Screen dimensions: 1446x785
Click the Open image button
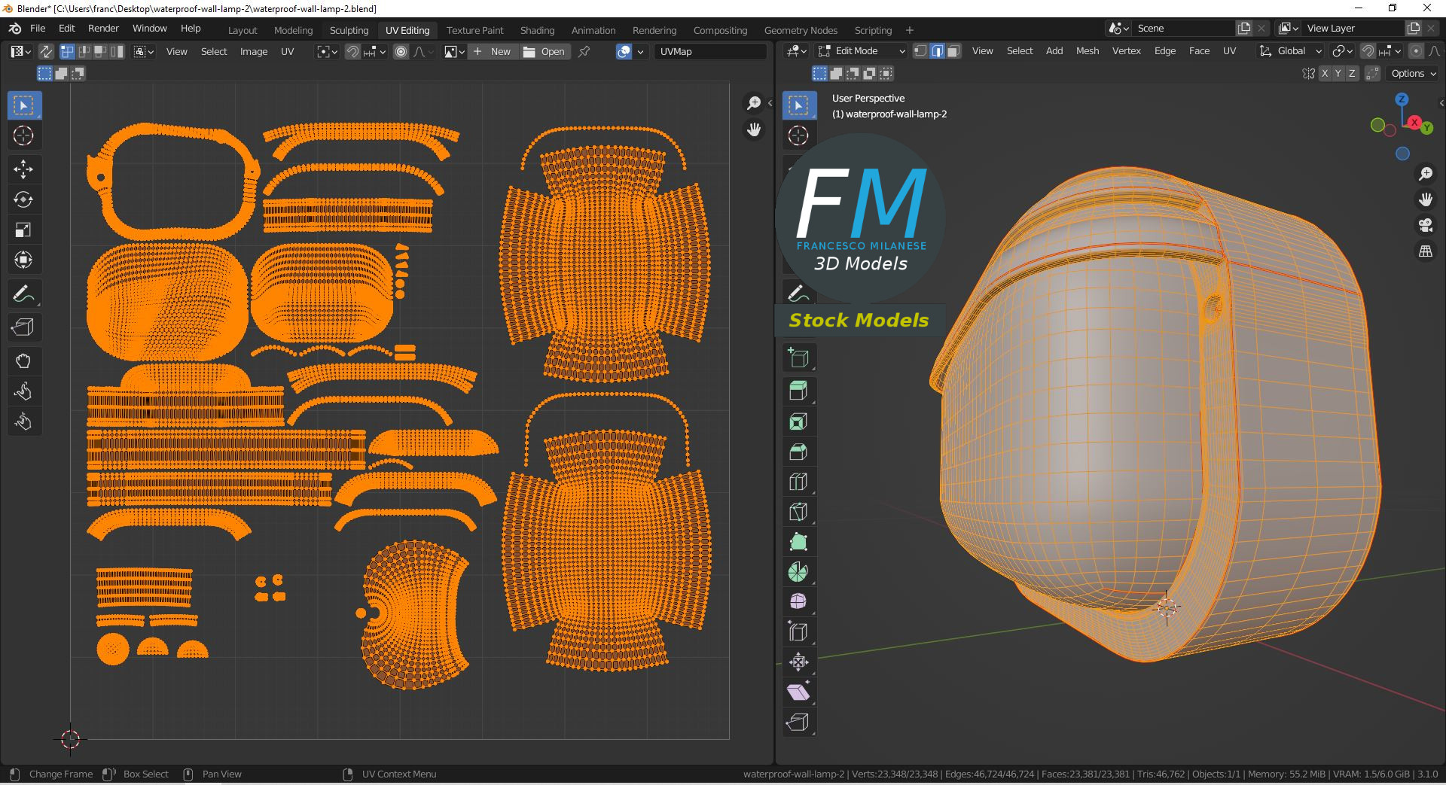pyautogui.click(x=545, y=51)
